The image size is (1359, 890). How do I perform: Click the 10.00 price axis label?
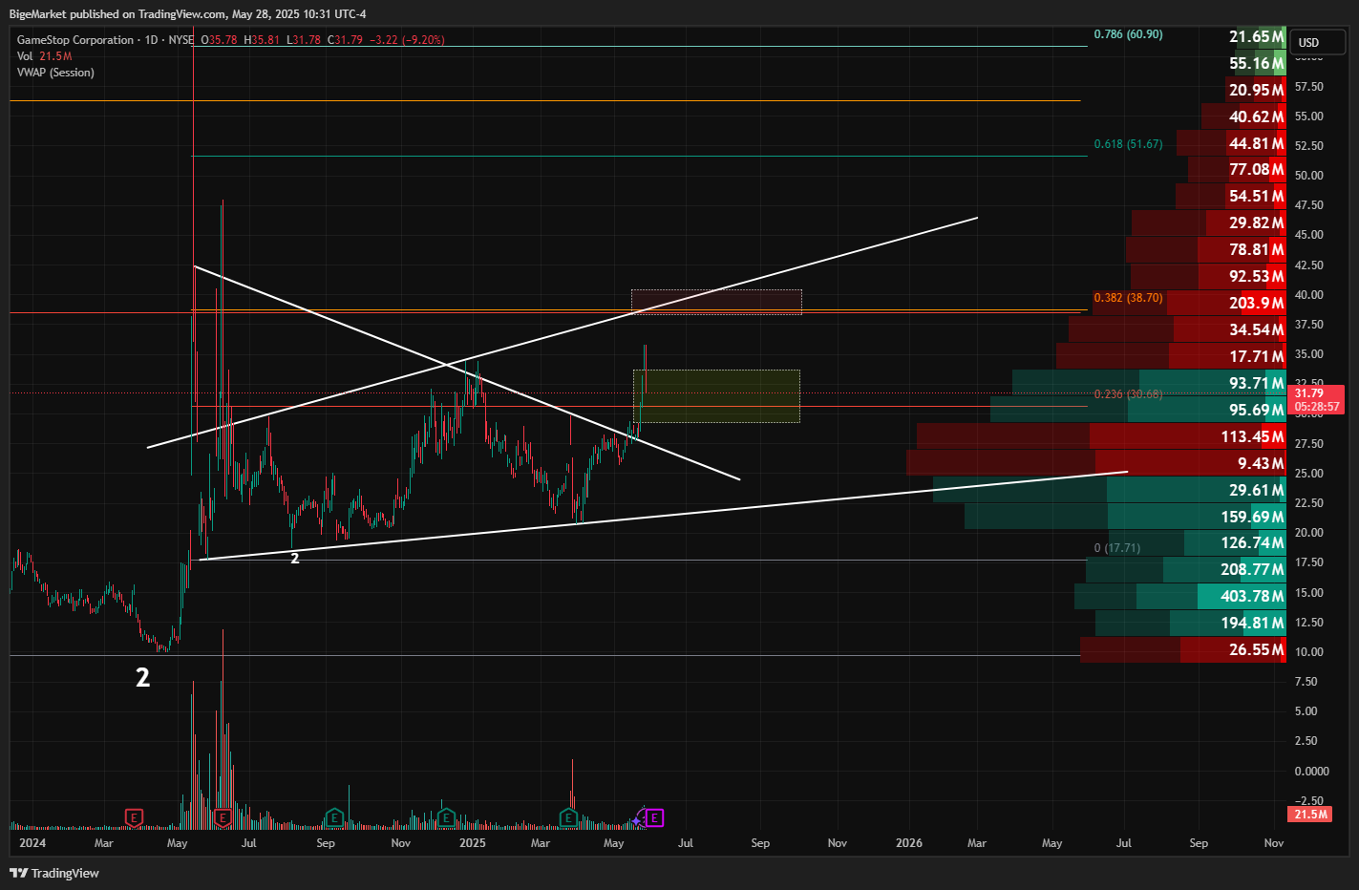pos(1309,652)
